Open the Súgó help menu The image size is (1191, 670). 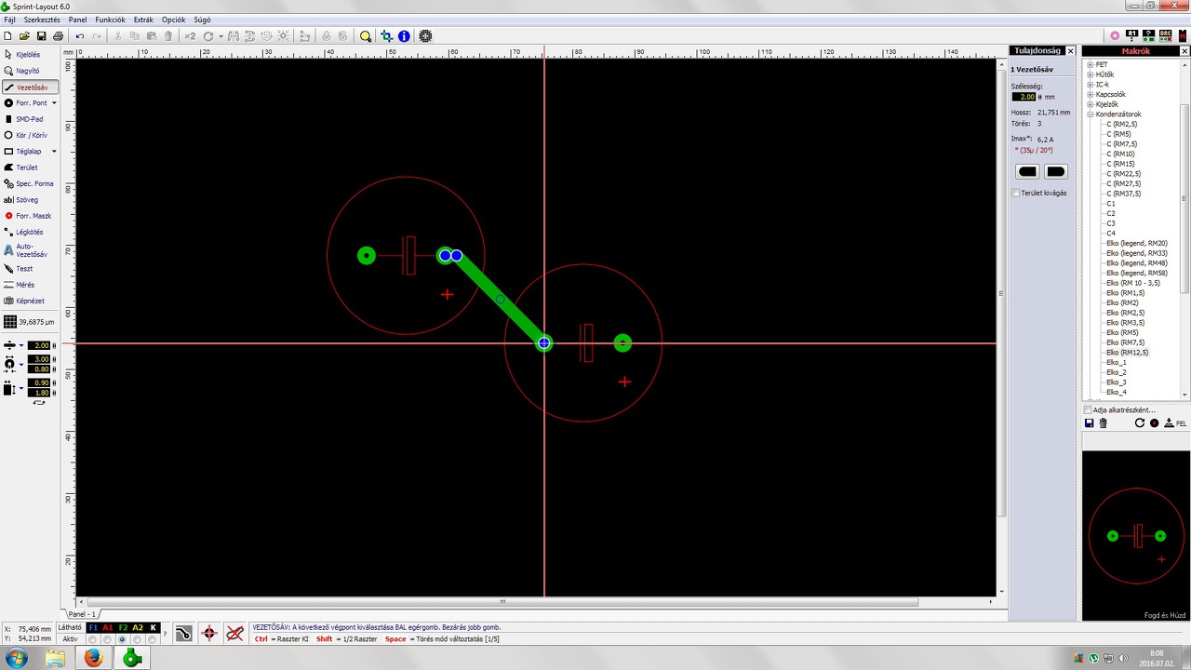tap(202, 20)
